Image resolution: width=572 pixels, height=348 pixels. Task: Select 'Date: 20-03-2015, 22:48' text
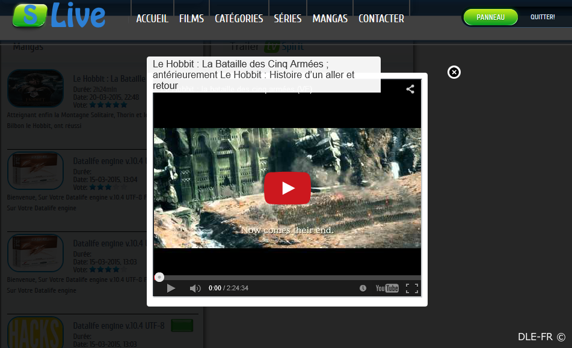(106, 97)
